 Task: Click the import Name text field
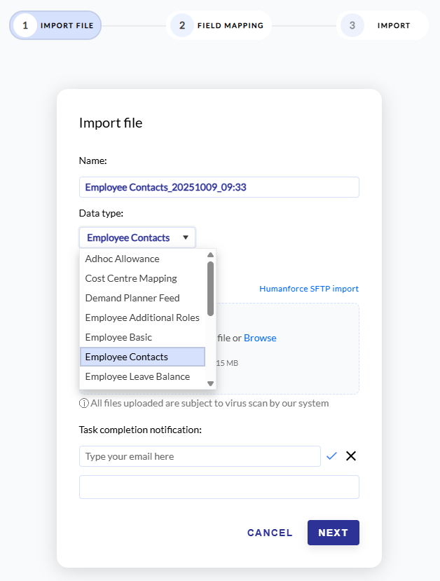click(219, 187)
